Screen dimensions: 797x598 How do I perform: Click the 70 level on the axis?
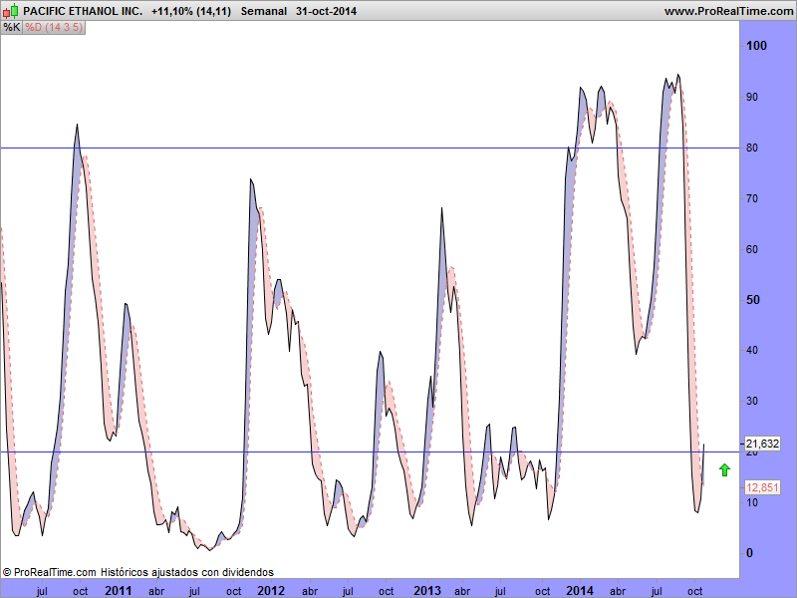click(x=752, y=198)
